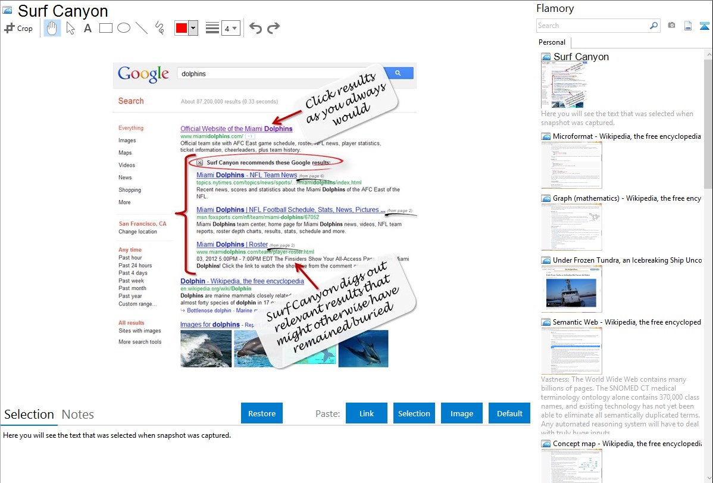713x483 pixels.
Task: Open Concept map - Wikipedia snapshot title
Action: click(x=627, y=443)
